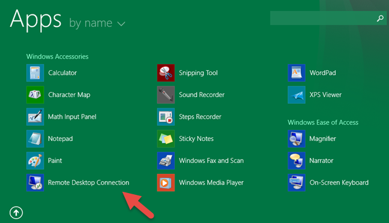Select the 'Magnifier' label

[x=322, y=138]
